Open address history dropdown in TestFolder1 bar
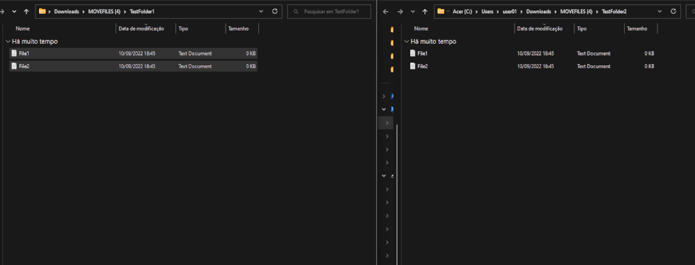The width and height of the screenshot is (695, 265). [x=261, y=12]
